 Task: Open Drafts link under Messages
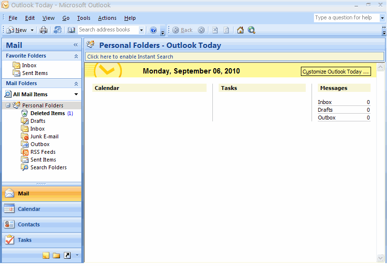click(x=325, y=110)
